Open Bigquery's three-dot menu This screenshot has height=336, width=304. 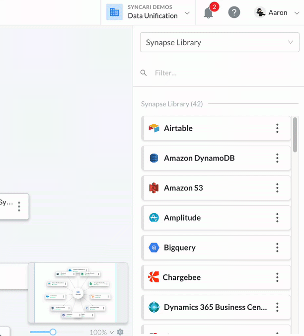pyautogui.click(x=277, y=248)
